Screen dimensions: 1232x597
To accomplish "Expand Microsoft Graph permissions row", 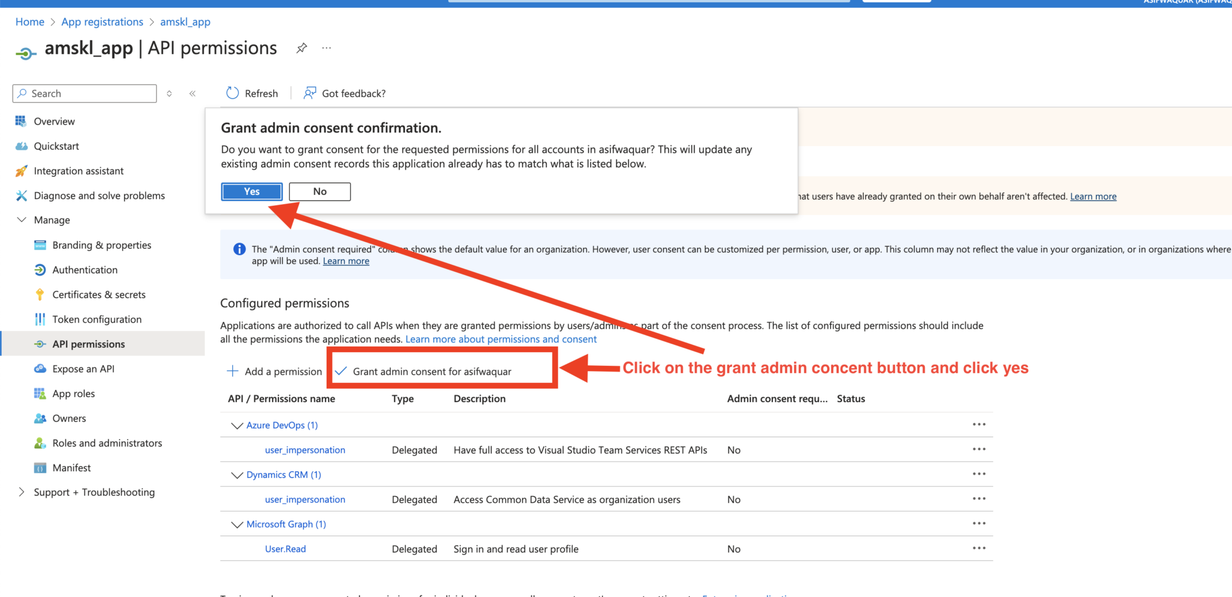I will [237, 524].
